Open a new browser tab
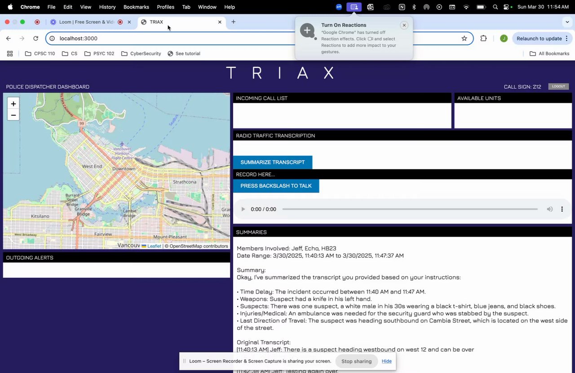The width and height of the screenshot is (575, 373). coord(233,22)
